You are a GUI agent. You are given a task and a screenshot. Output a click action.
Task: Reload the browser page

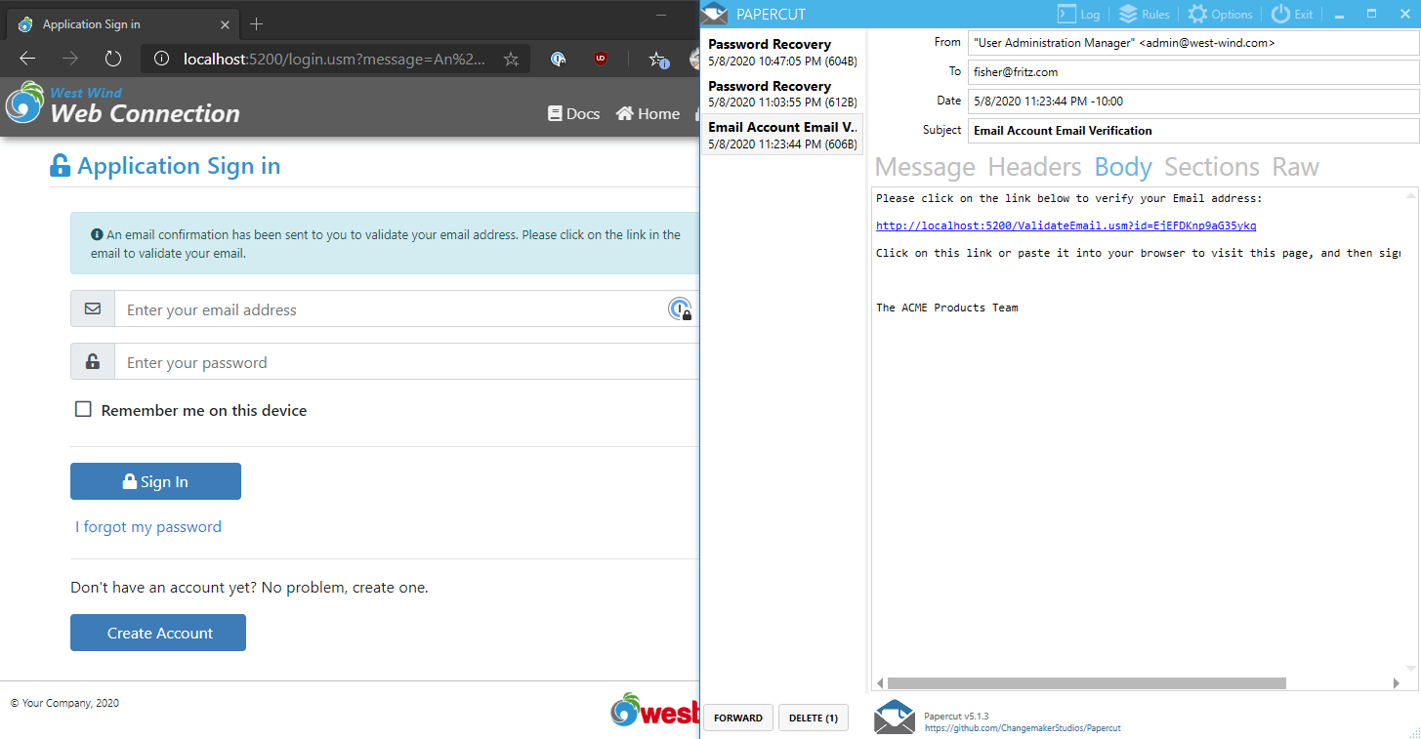pos(112,59)
